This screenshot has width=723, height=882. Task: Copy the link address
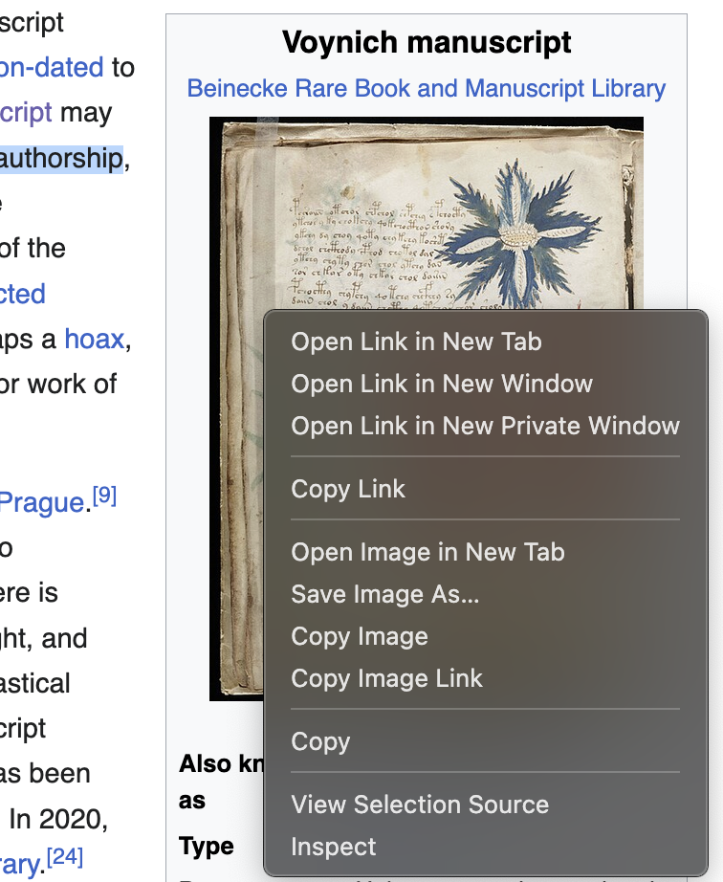pyautogui.click(x=348, y=489)
